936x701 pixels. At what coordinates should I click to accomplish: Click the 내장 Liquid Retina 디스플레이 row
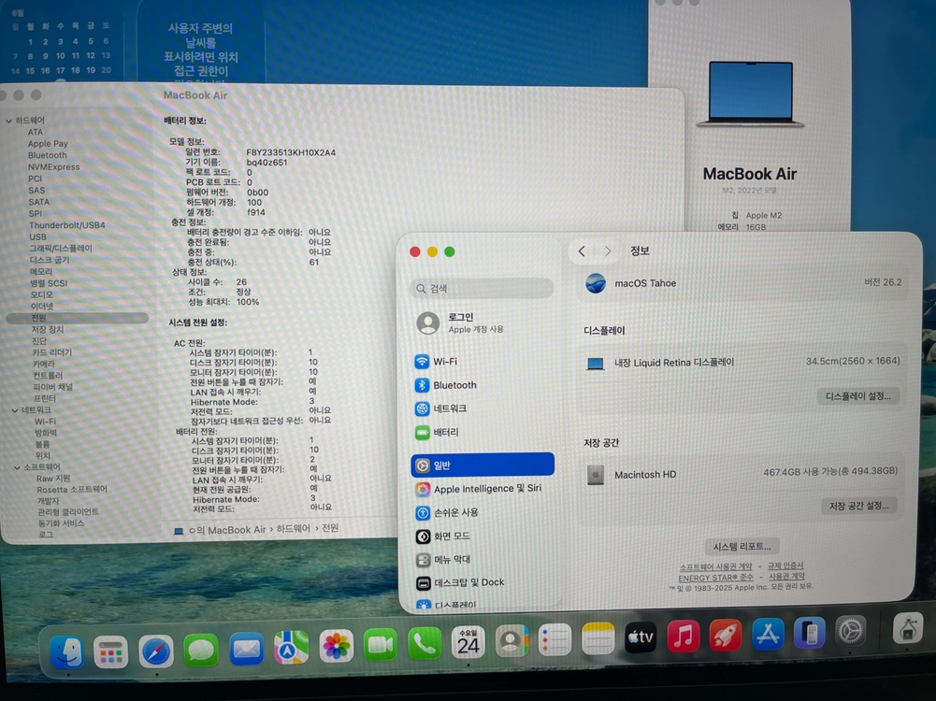coord(743,362)
